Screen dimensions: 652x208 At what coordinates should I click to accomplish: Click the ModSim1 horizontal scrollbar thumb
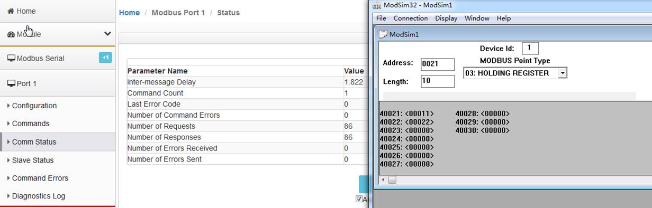(392, 180)
